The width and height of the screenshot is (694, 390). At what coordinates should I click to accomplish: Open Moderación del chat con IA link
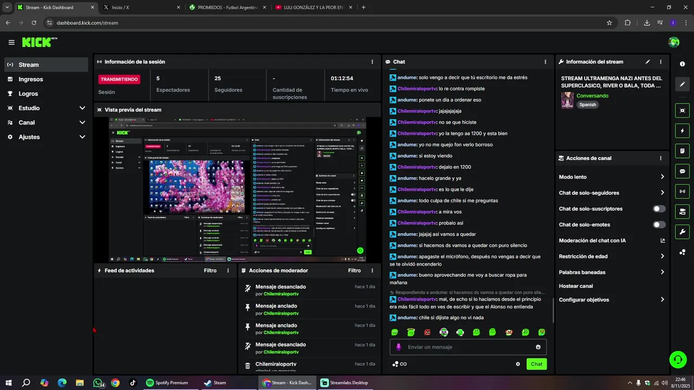click(612, 240)
